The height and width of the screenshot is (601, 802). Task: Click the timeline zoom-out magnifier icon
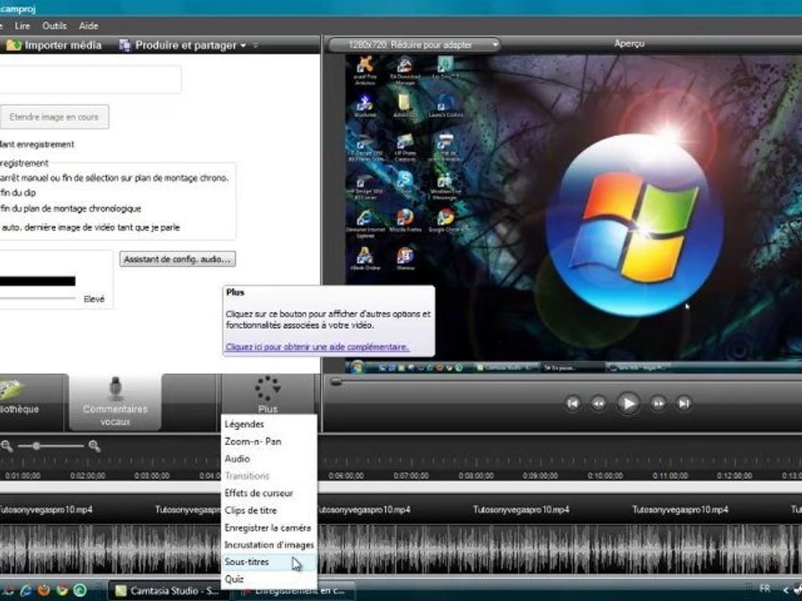click(7, 446)
